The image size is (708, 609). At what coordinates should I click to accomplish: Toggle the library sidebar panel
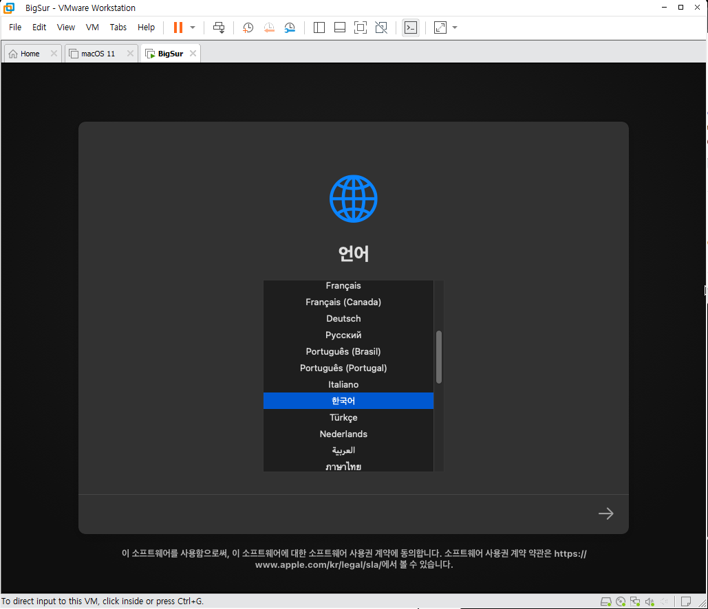click(319, 27)
